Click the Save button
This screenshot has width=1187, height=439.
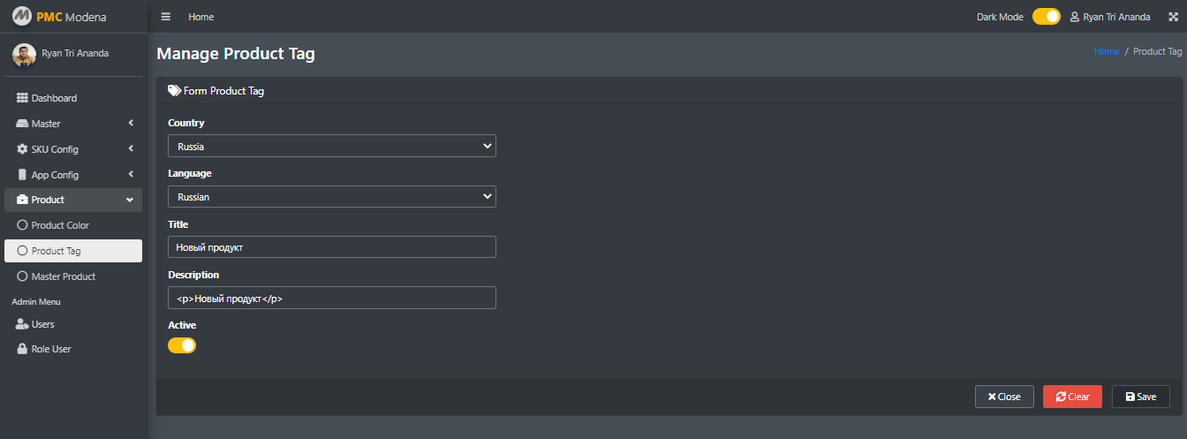(x=1141, y=397)
